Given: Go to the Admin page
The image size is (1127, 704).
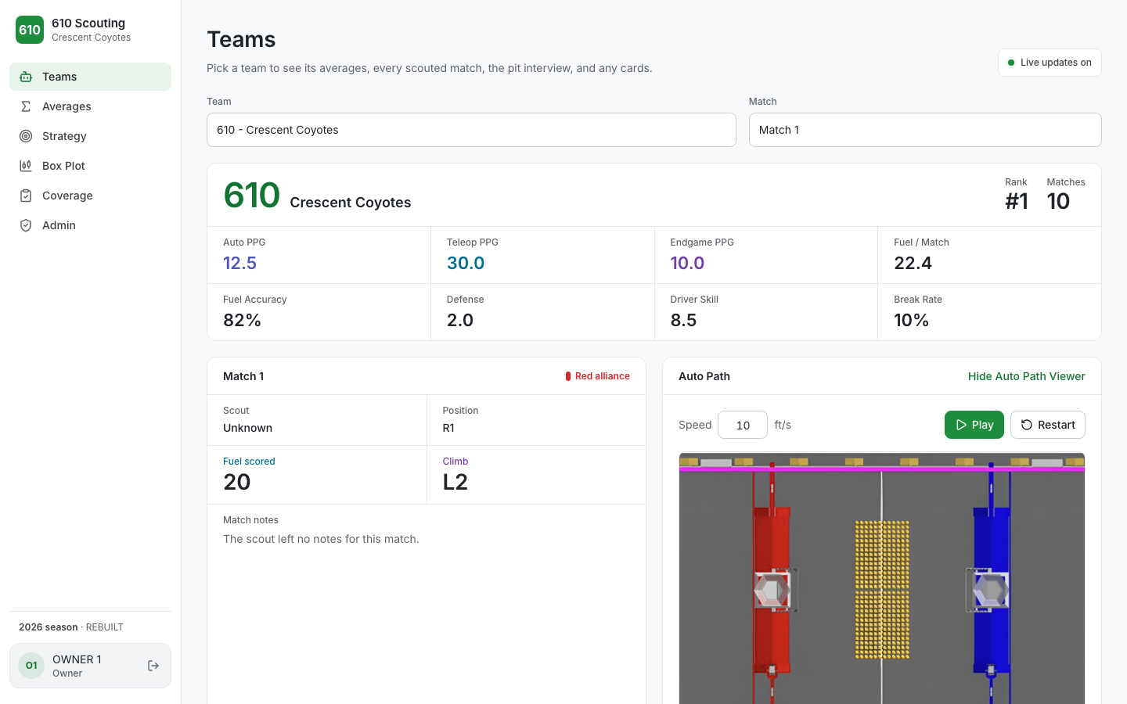Looking at the screenshot, I should 90,225.
